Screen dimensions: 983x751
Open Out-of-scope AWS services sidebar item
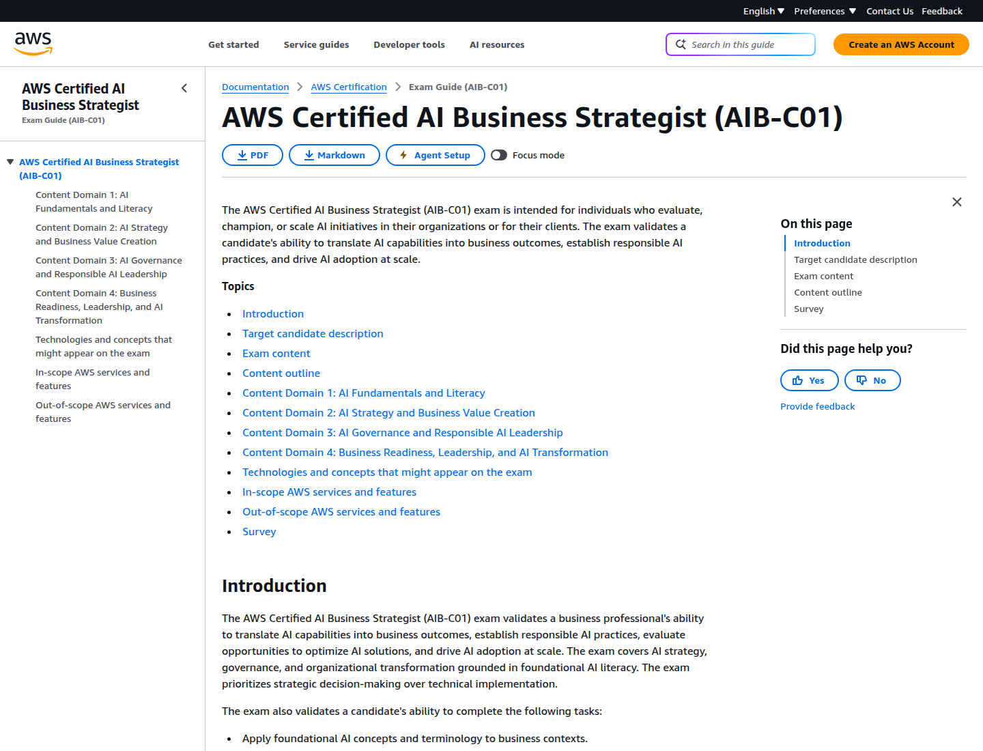tap(103, 412)
